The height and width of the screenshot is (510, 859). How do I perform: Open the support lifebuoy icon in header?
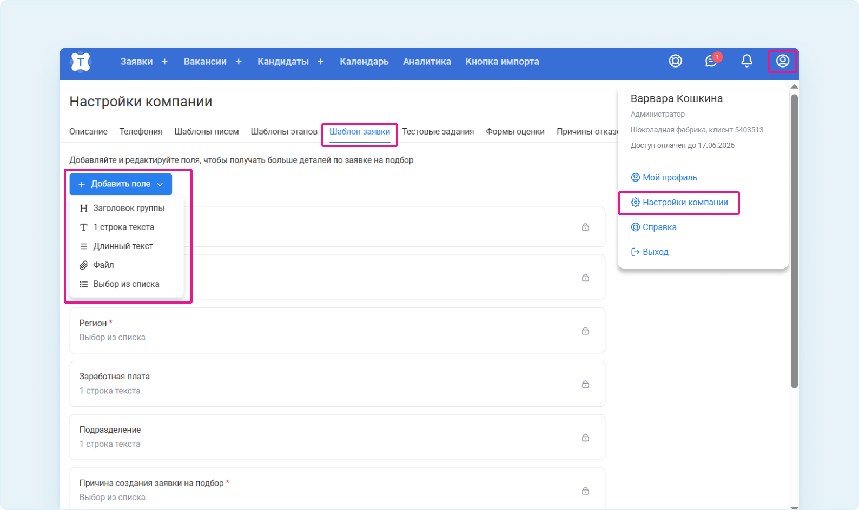[x=675, y=61]
